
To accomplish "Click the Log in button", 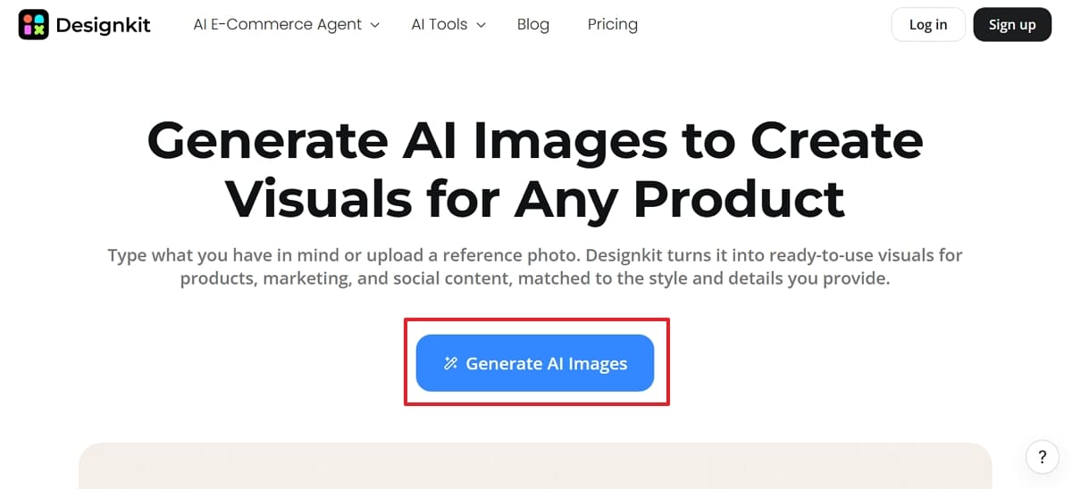I will [x=928, y=25].
